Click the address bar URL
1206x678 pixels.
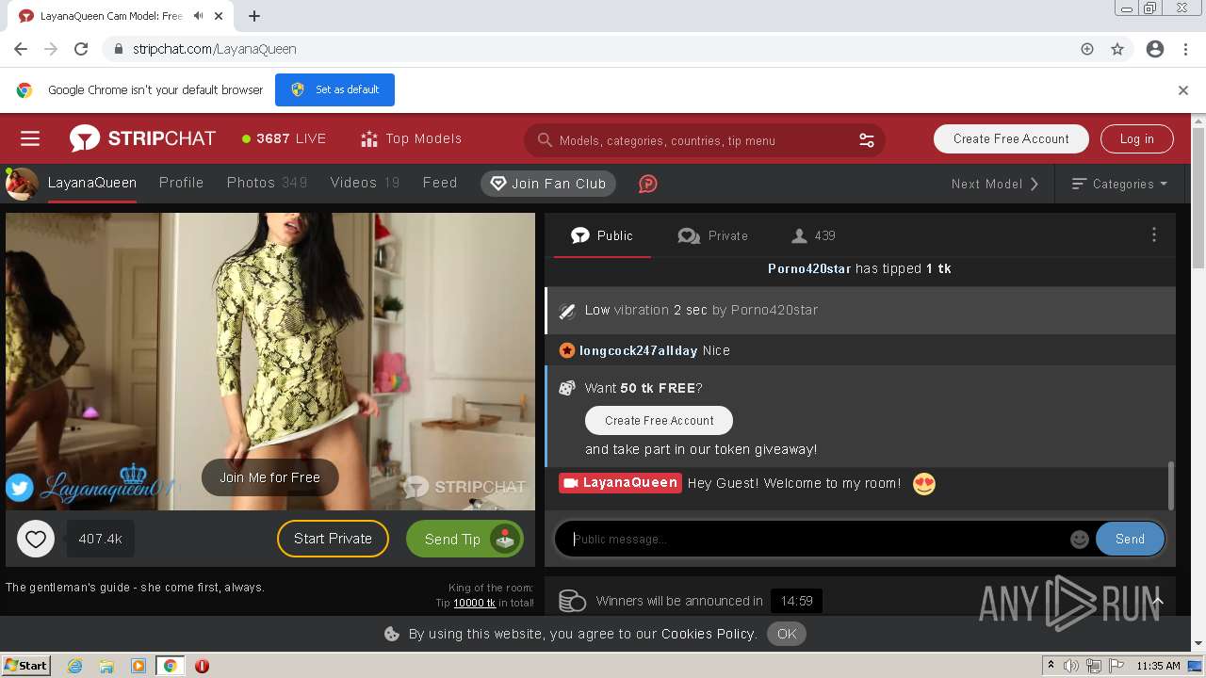coord(215,49)
